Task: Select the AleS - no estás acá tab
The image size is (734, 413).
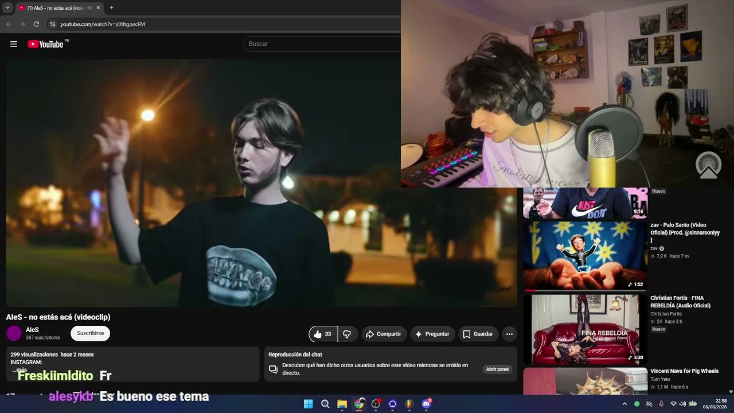Action: (x=59, y=8)
